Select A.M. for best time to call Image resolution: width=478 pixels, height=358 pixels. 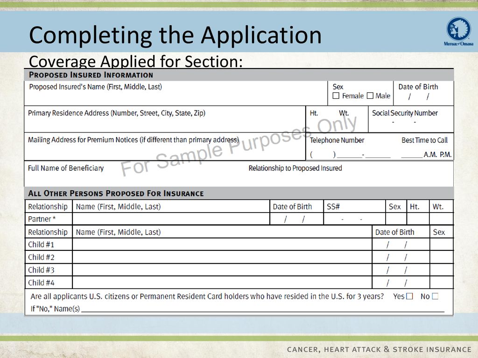click(x=430, y=155)
